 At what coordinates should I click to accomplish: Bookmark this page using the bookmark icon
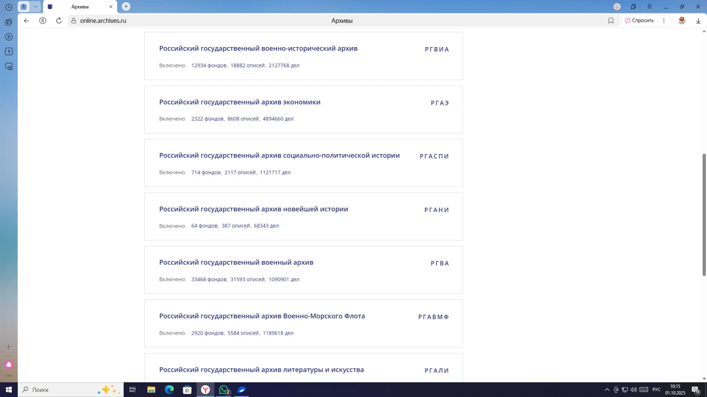[611, 21]
